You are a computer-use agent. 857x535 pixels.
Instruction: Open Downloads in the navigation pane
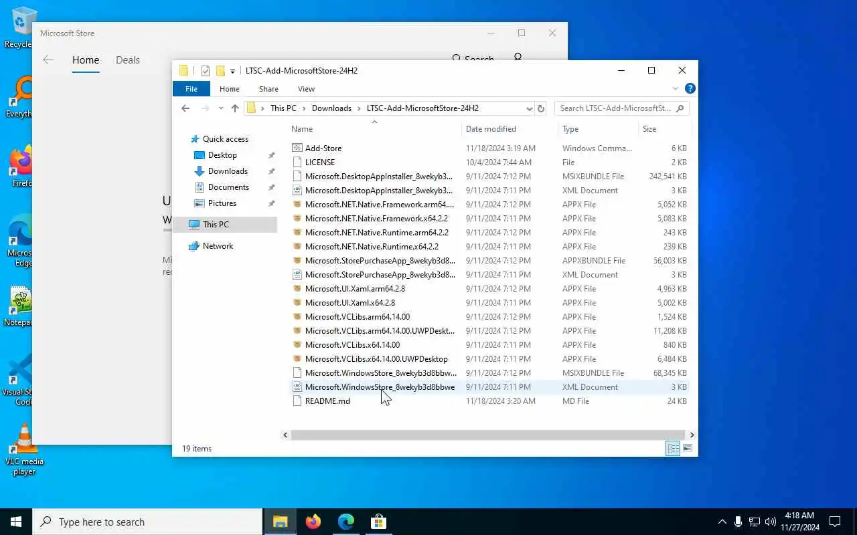pos(228,171)
